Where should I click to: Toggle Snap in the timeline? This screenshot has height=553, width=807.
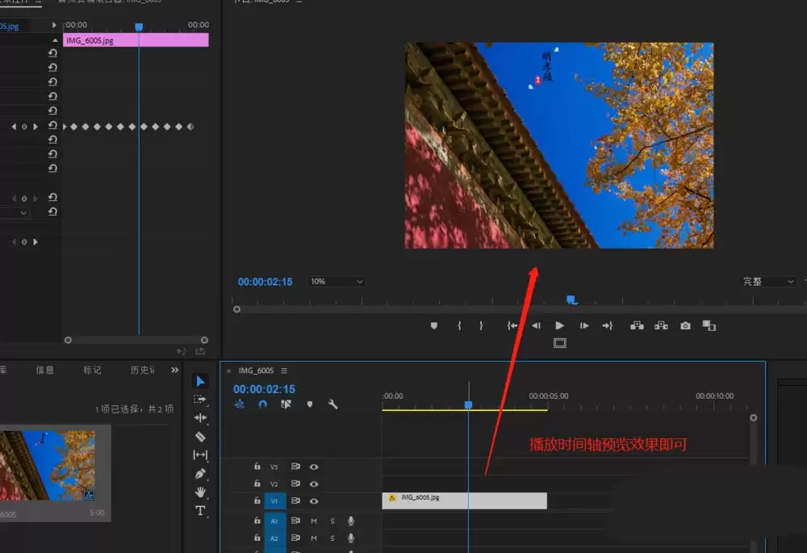[x=262, y=404]
